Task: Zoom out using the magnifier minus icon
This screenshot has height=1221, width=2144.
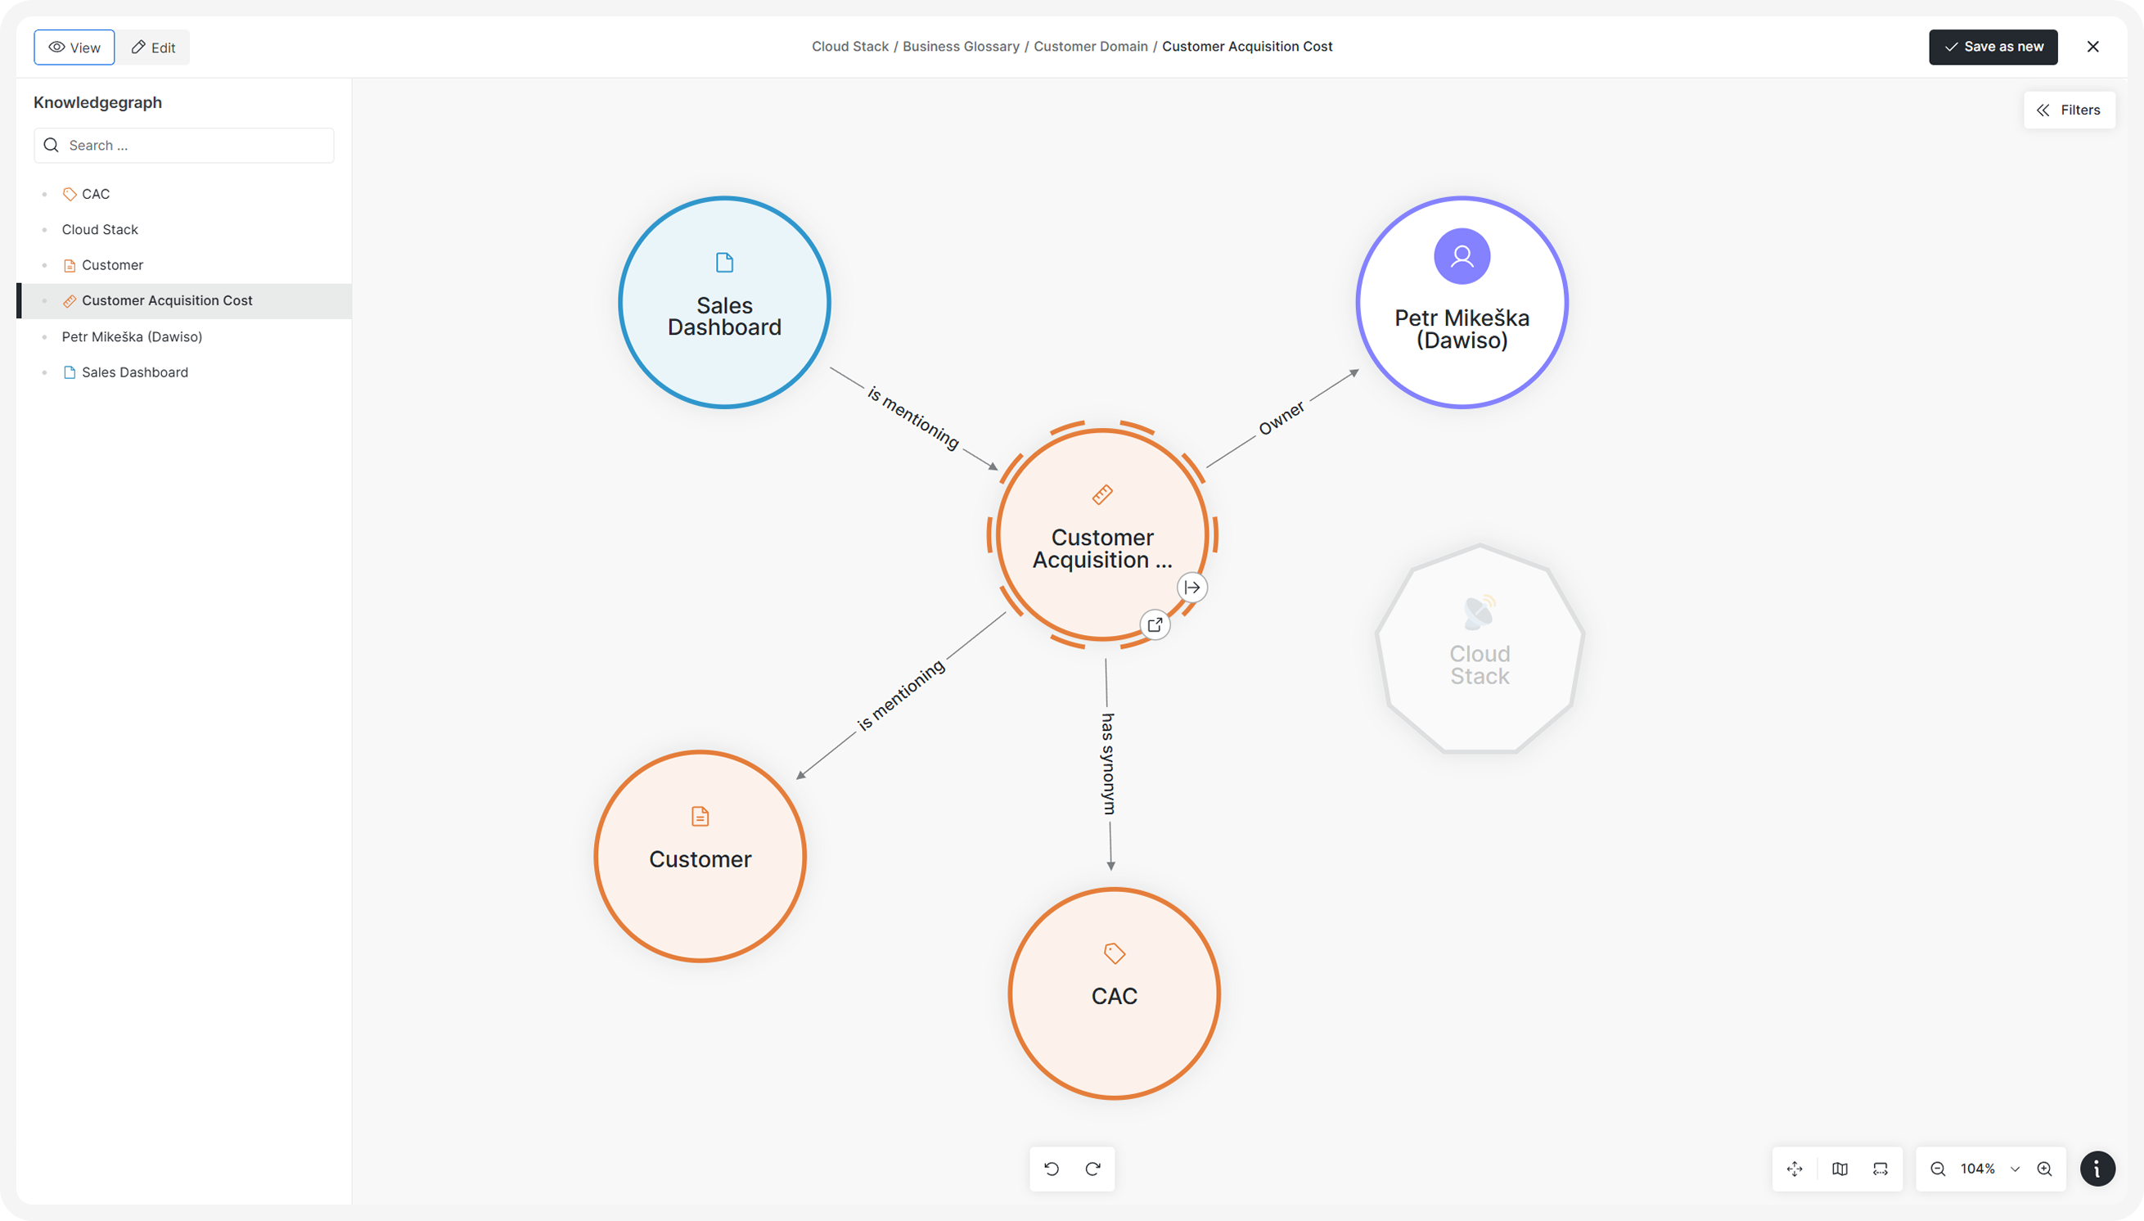Action: point(1938,1168)
